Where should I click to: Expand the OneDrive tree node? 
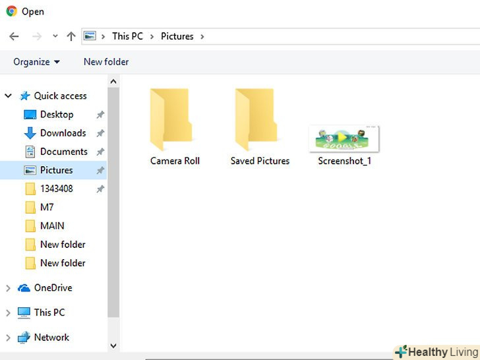(x=9, y=288)
